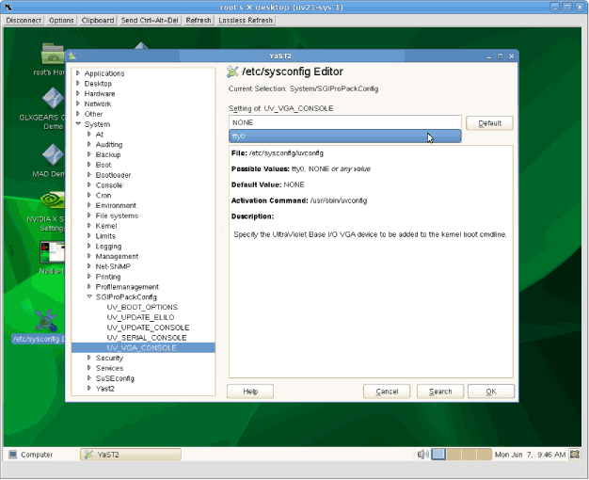Collapse the SGIProPackConfig tree node
This screenshot has height=480, width=589.
coord(89,296)
